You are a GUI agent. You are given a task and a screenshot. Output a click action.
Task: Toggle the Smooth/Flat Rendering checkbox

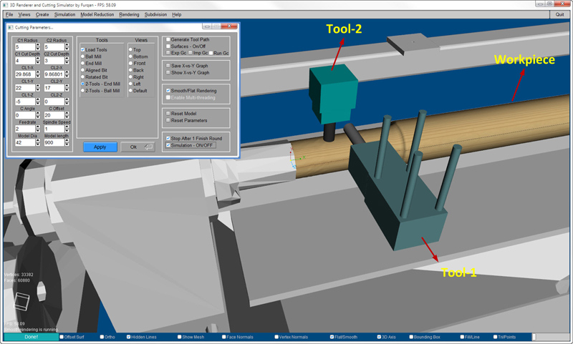pyautogui.click(x=168, y=91)
